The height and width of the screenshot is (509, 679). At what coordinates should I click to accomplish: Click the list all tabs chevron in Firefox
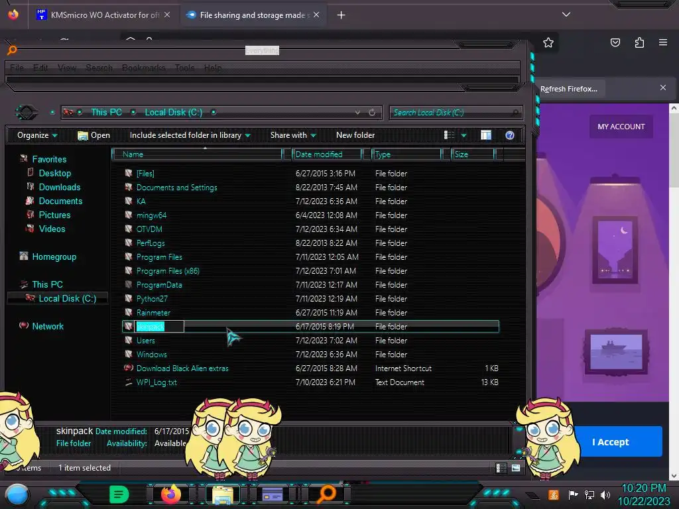coord(566,15)
